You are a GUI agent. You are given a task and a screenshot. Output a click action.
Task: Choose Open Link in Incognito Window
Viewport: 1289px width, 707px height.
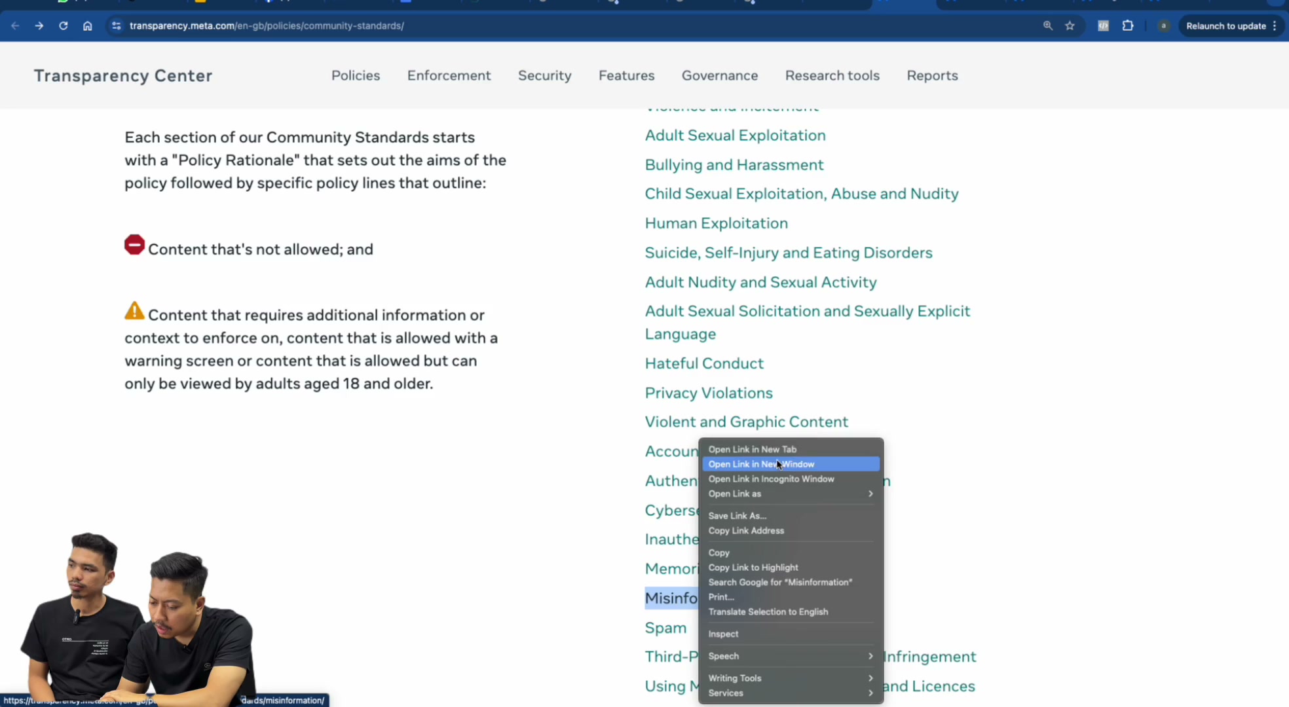click(x=791, y=479)
